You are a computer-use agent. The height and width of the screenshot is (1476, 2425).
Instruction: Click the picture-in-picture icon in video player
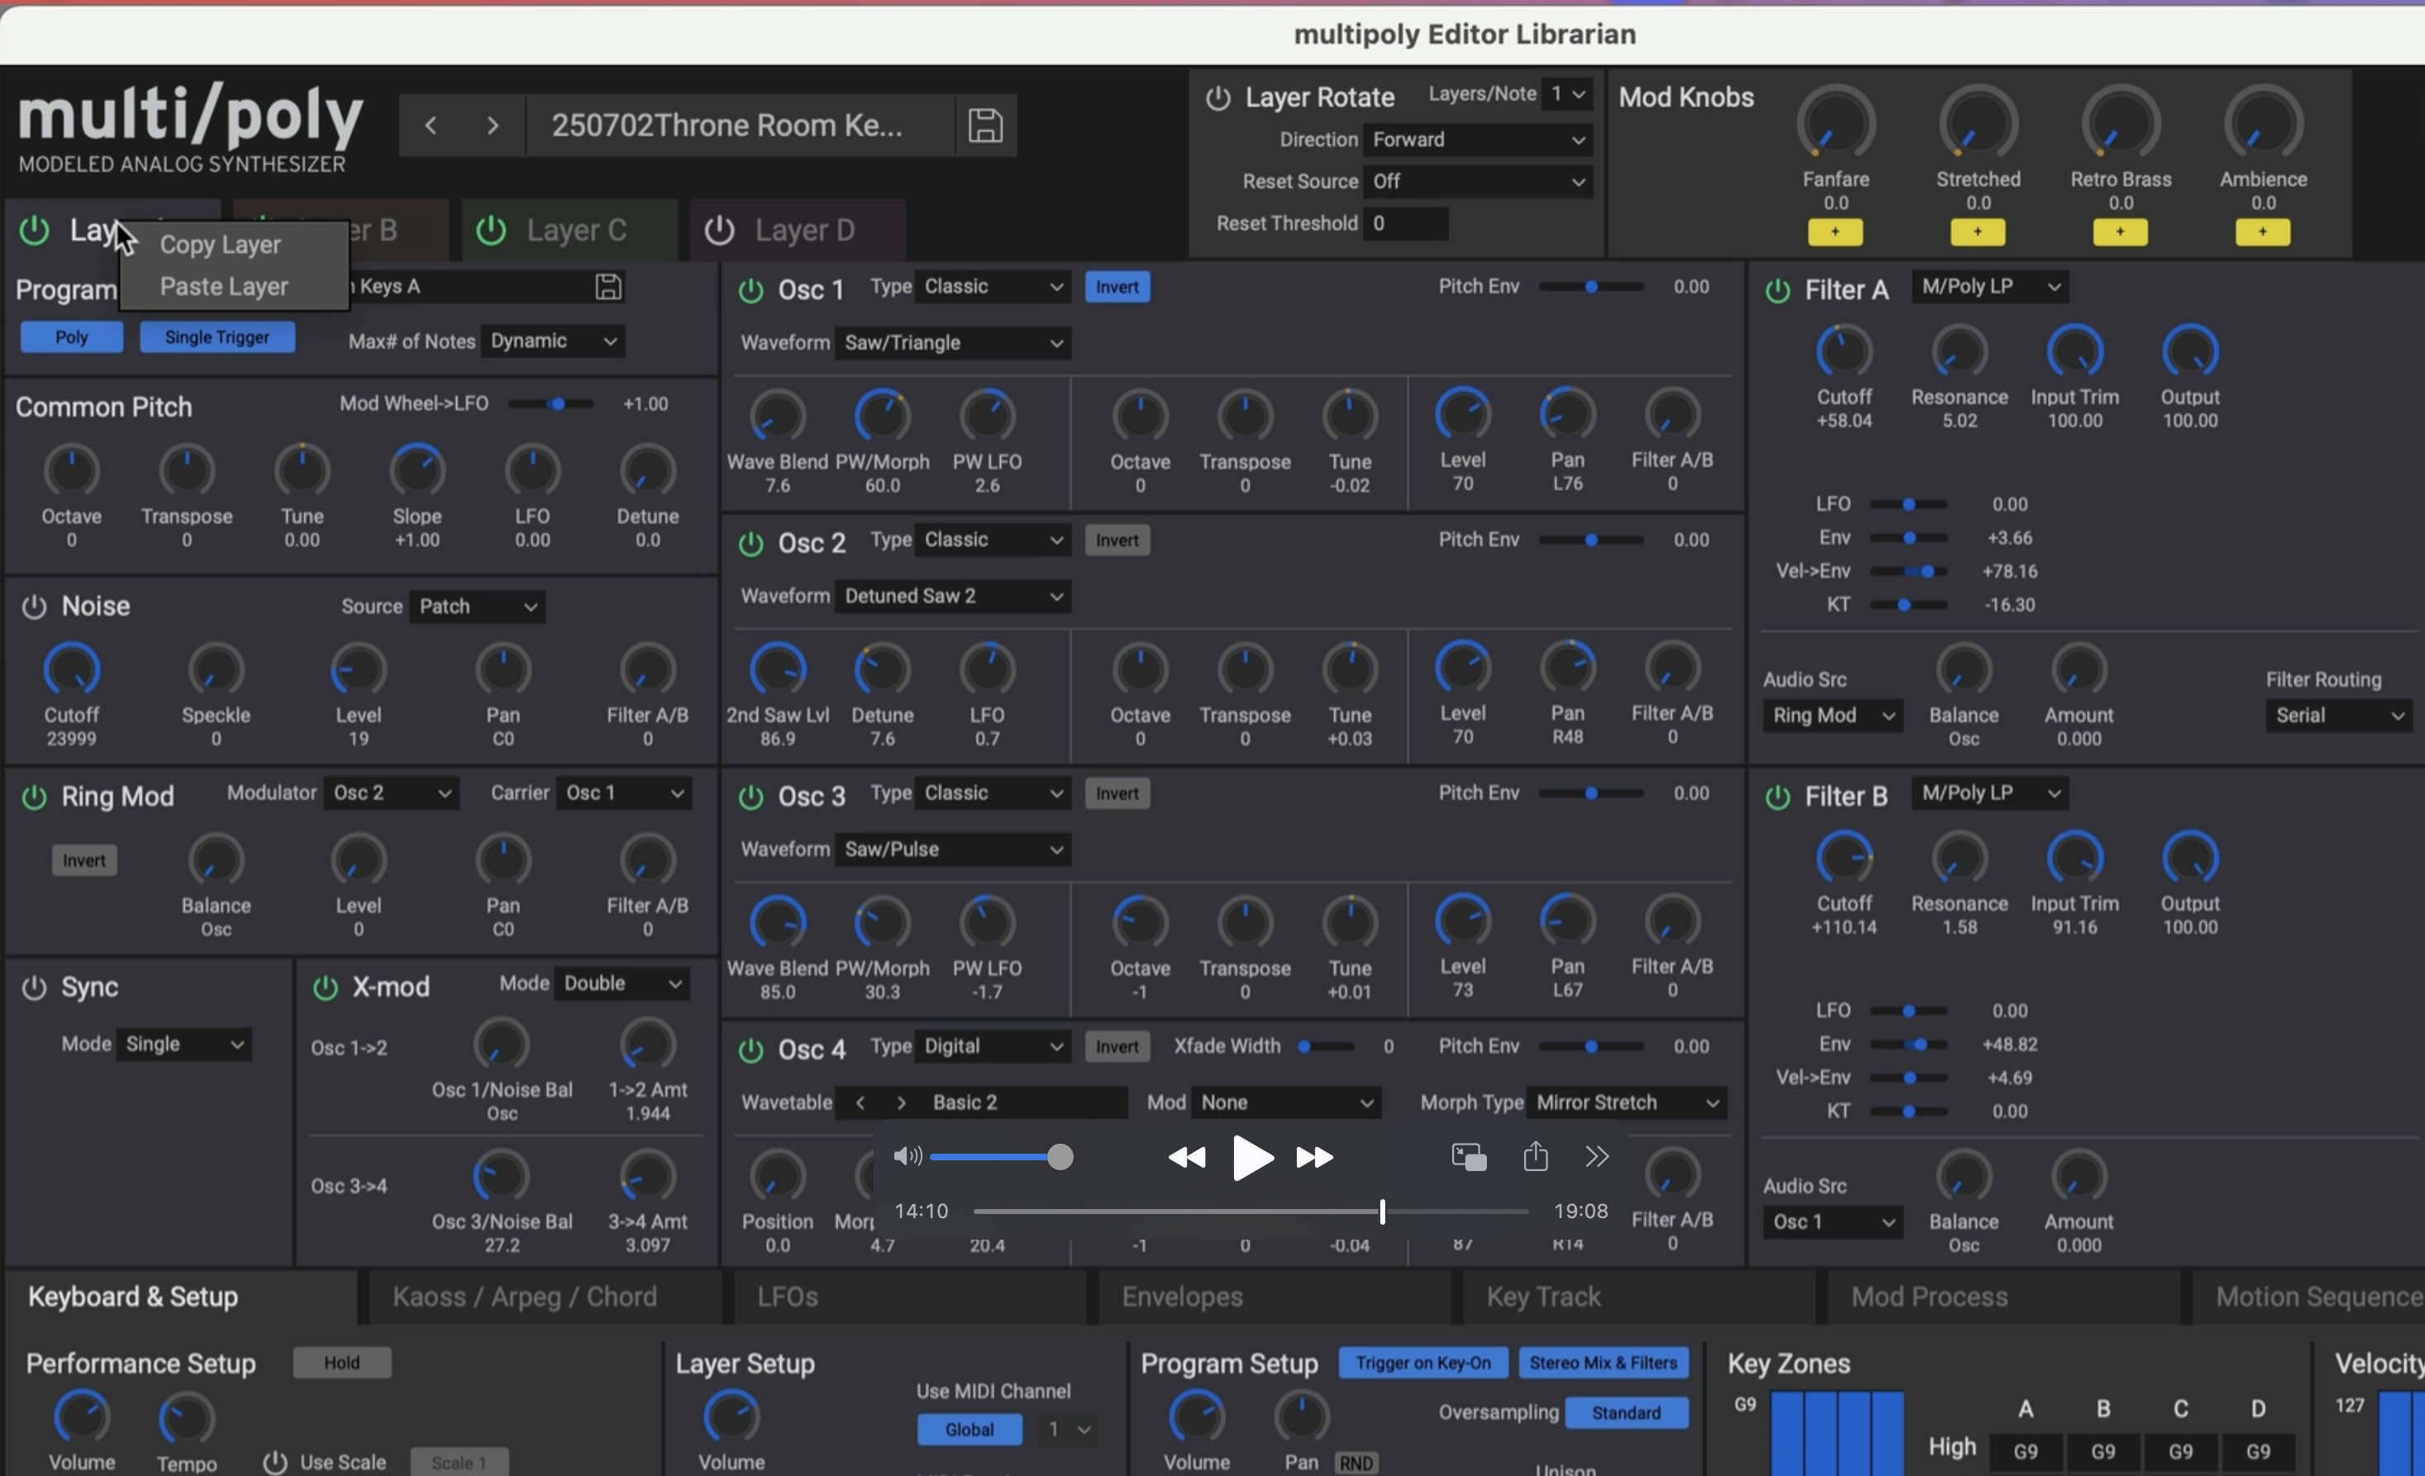click(x=1469, y=1157)
